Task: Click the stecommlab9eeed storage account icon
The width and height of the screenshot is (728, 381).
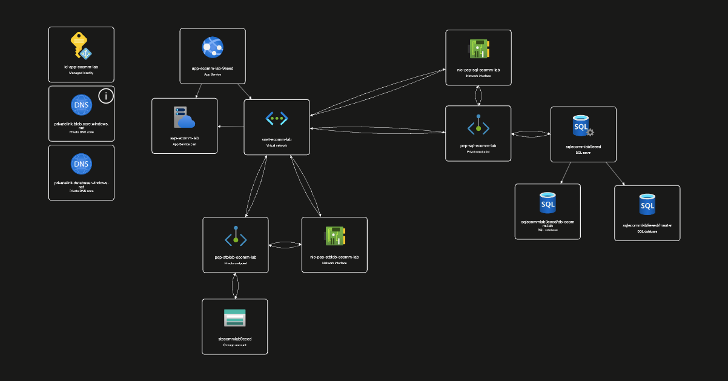Action: (234, 318)
